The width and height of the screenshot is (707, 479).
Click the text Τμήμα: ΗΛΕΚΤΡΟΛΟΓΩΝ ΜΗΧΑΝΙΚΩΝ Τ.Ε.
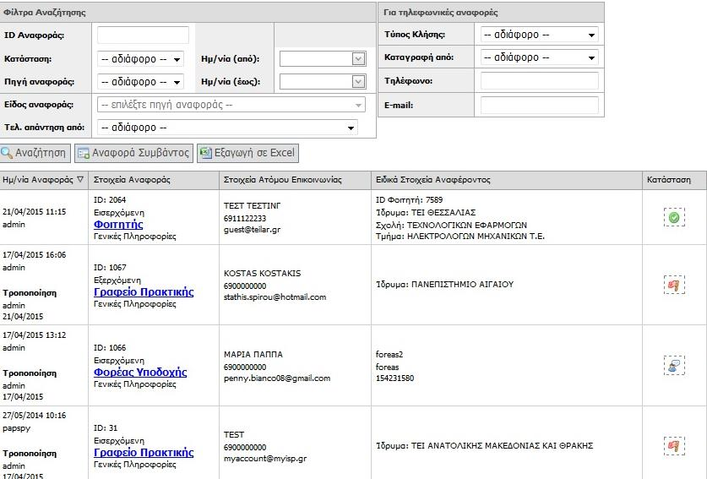click(460, 236)
